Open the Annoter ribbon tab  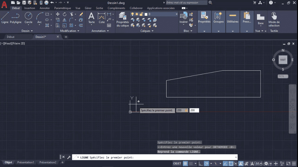click(x=45, y=8)
